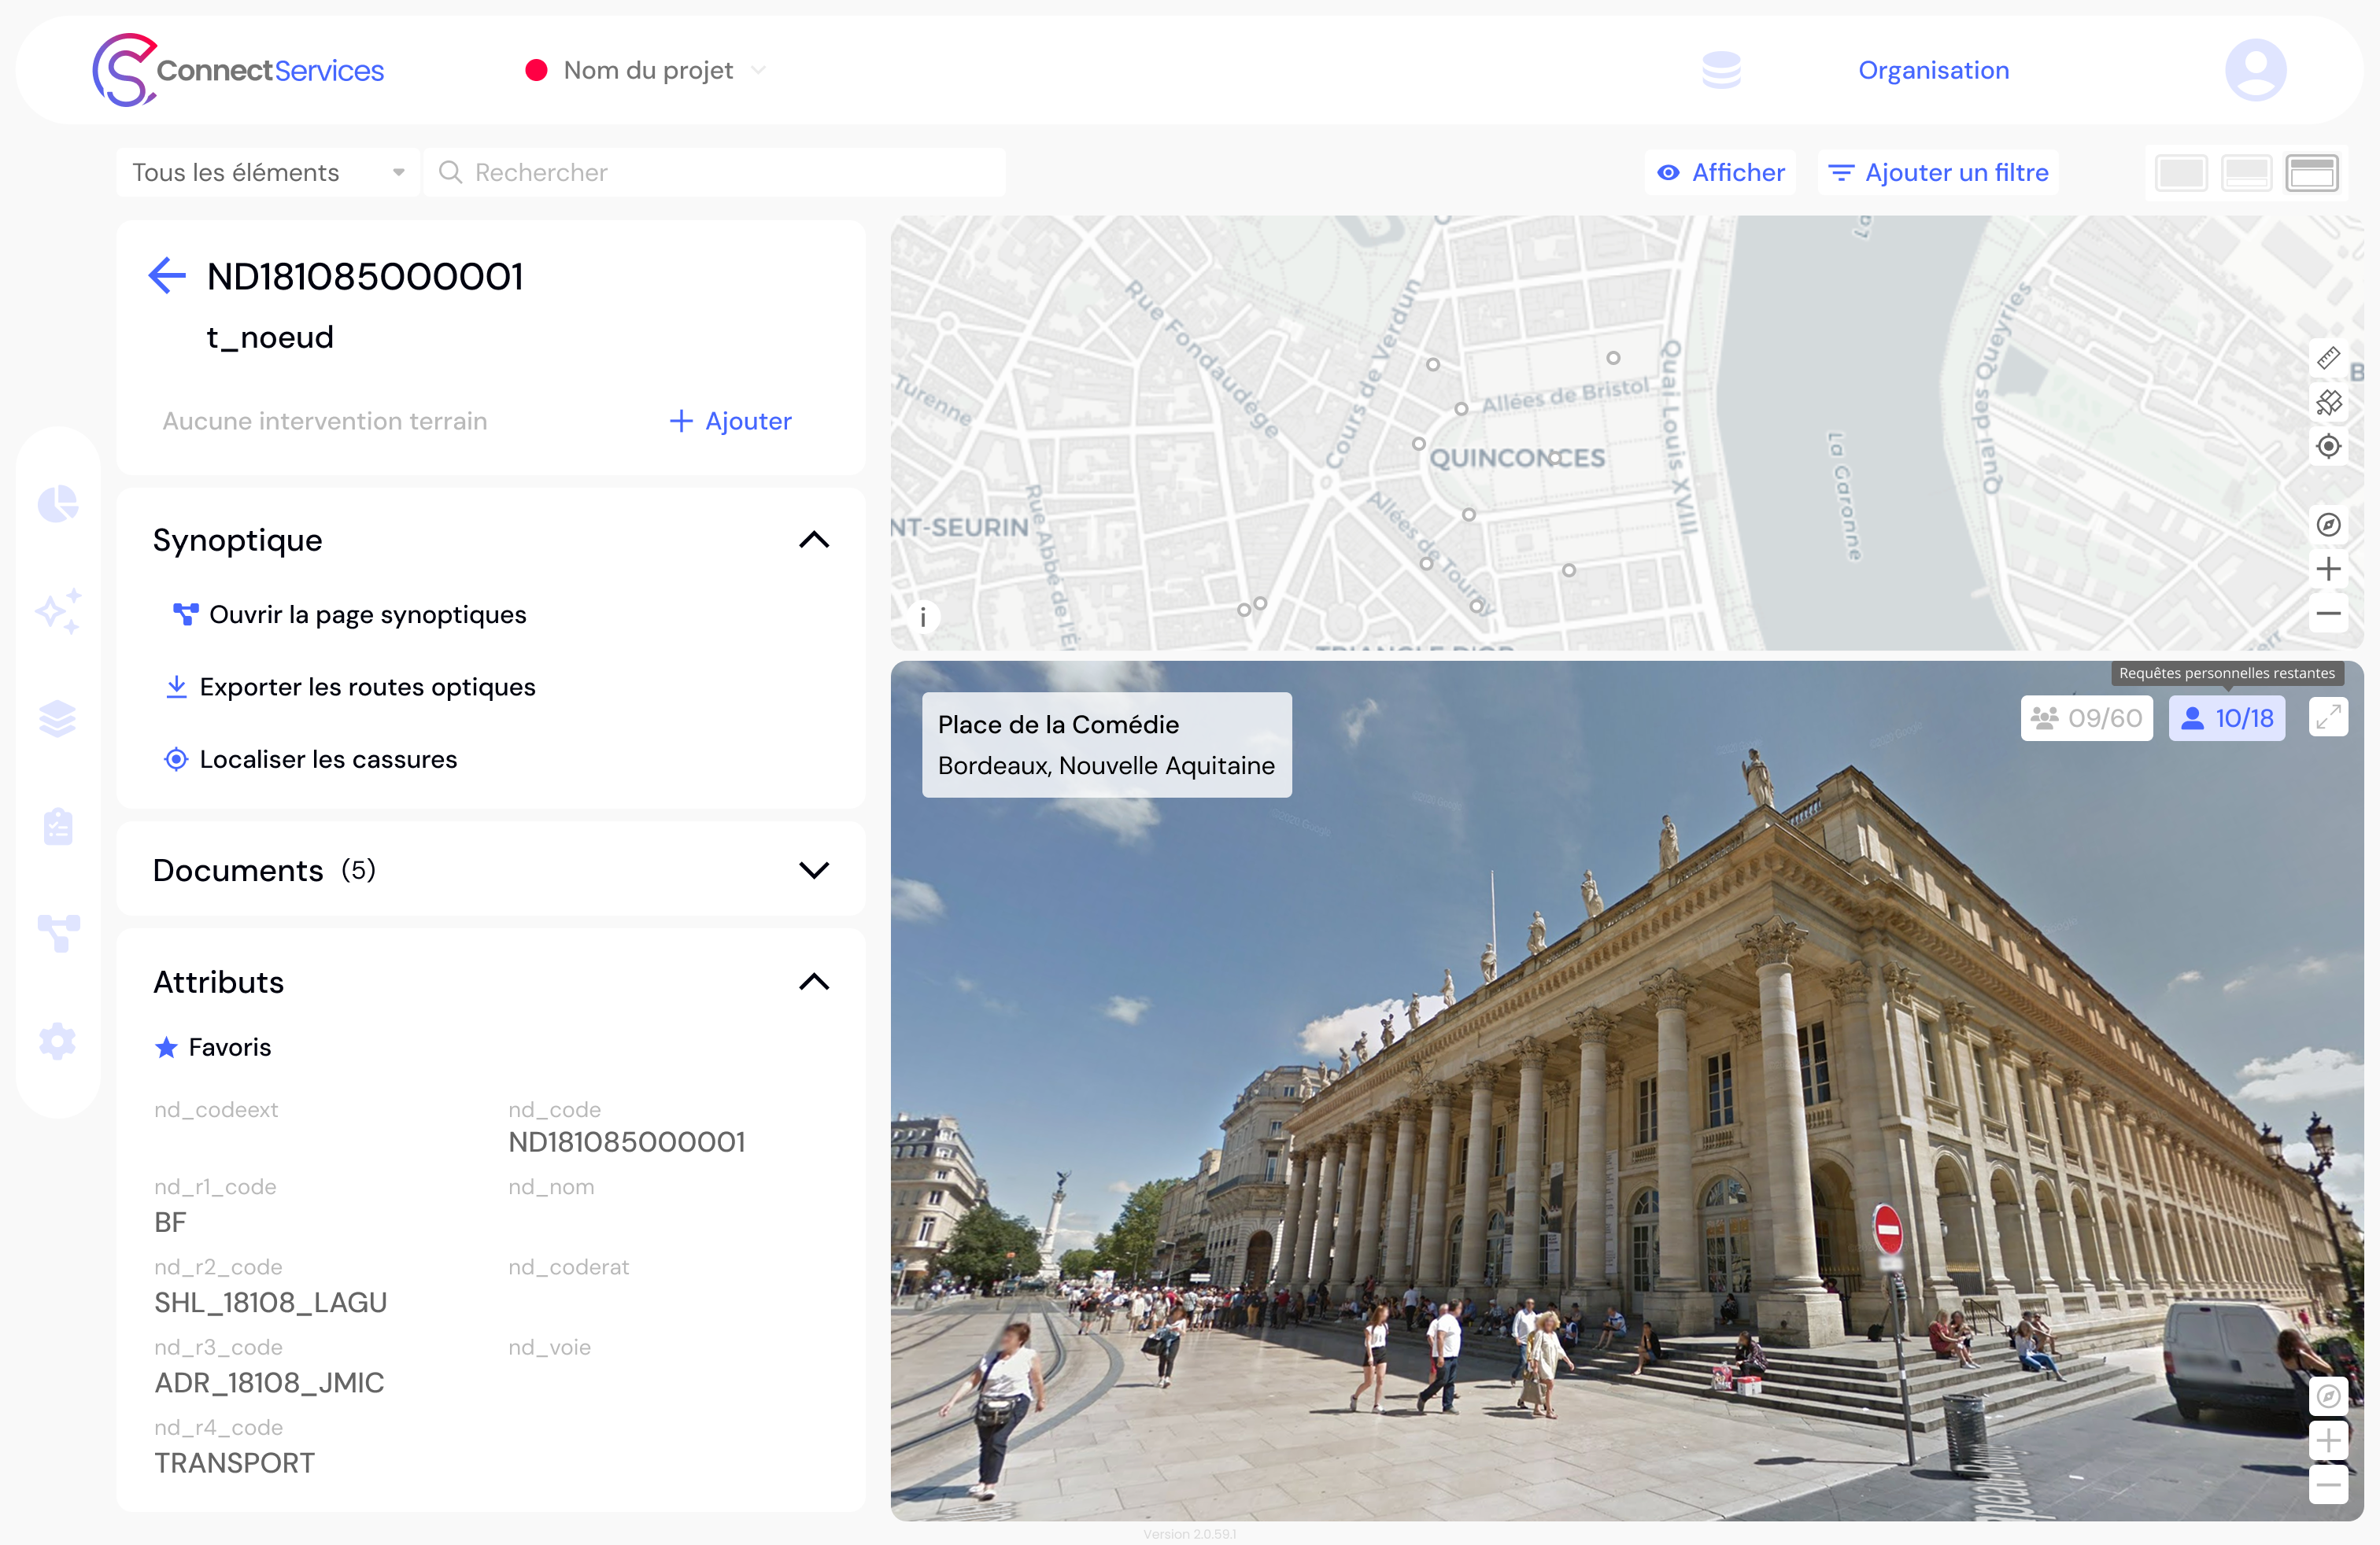
Task: Open the synoptic network sidebar icon
Action: [x=58, y=932]
